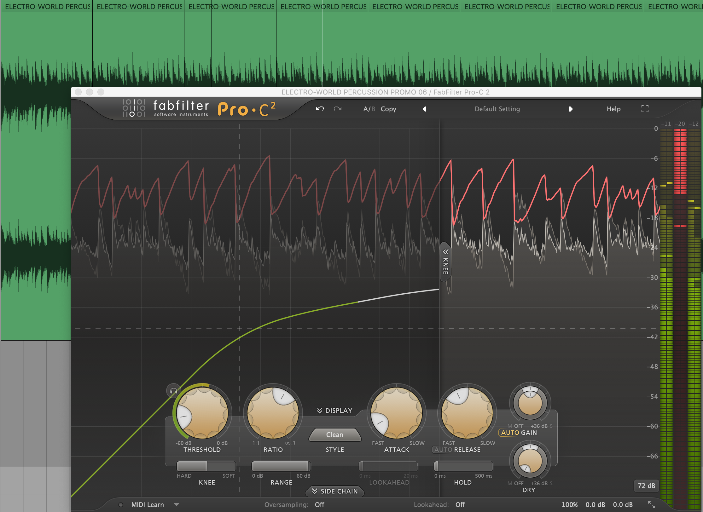
Task: Click the resize arrows icon at bottom right
Action: (651, 504)
